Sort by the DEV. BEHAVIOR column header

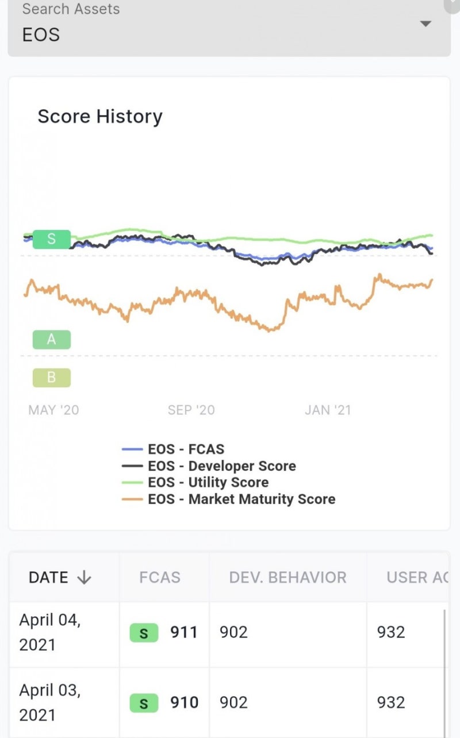pyautogui.click(x=287, y=577)
